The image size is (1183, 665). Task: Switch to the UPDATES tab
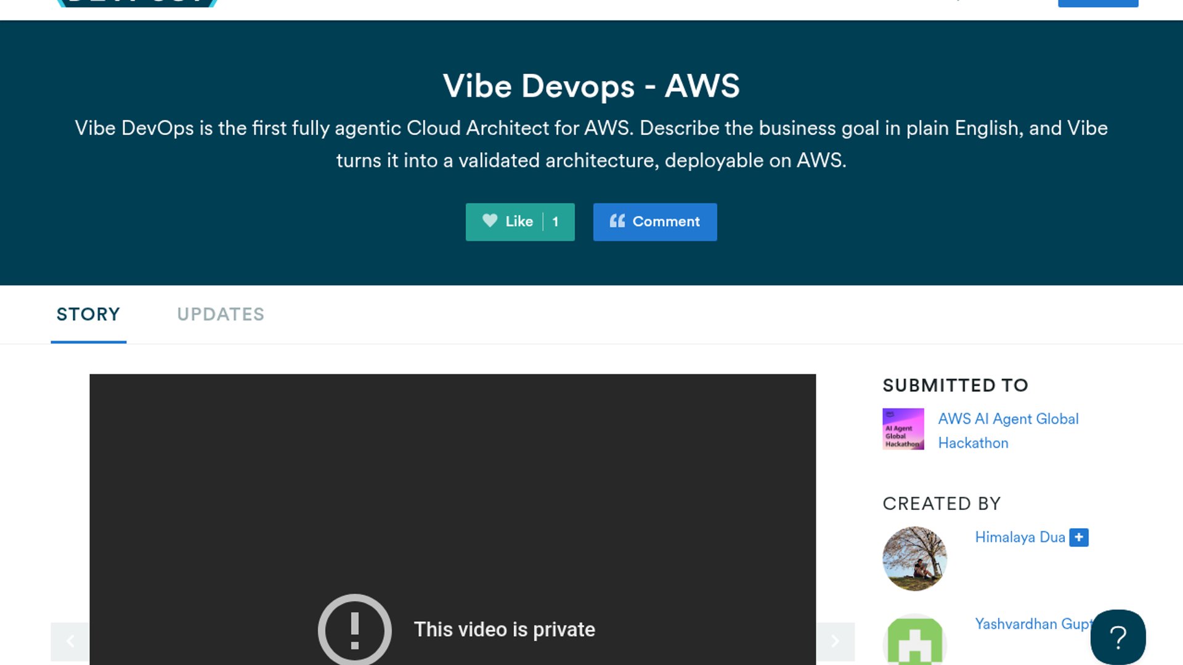tap(221, 314)
